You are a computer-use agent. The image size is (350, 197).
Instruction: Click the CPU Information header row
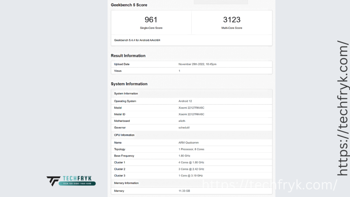[x=191, y=135]
